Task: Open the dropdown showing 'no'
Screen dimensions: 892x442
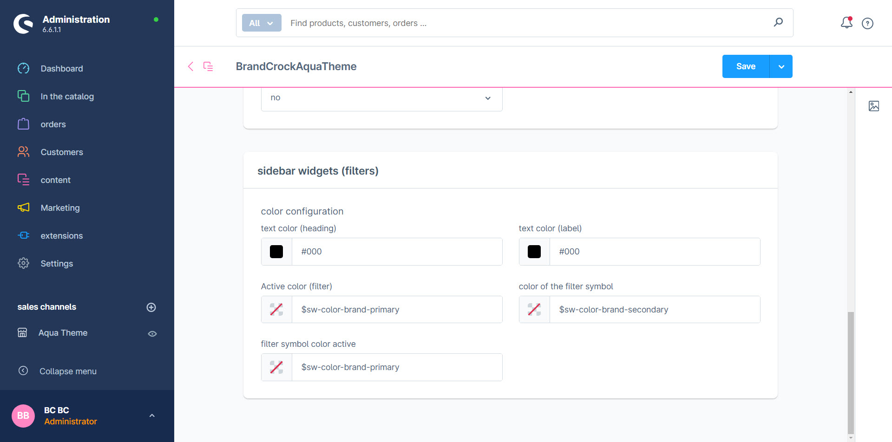Action: pyautogui.click(x=381, y=98)
